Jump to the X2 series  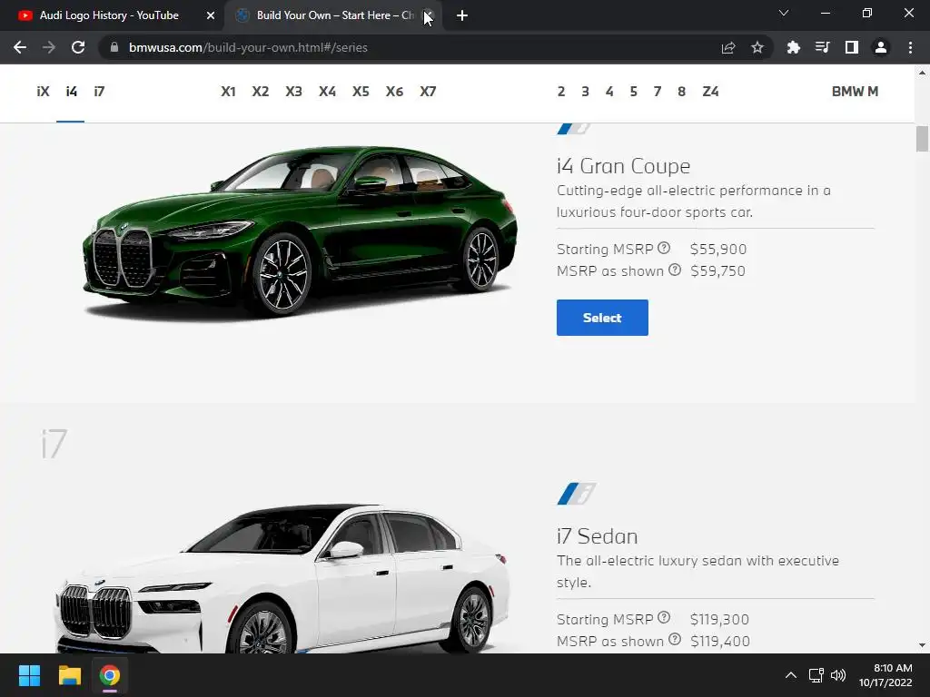pos(261,92)
